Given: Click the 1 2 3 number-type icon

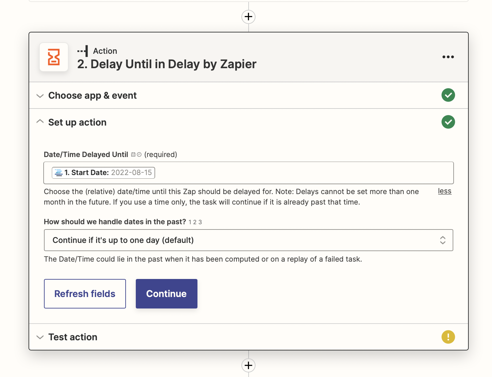Looking at the screenshot, I should click(x=195, y=222).
